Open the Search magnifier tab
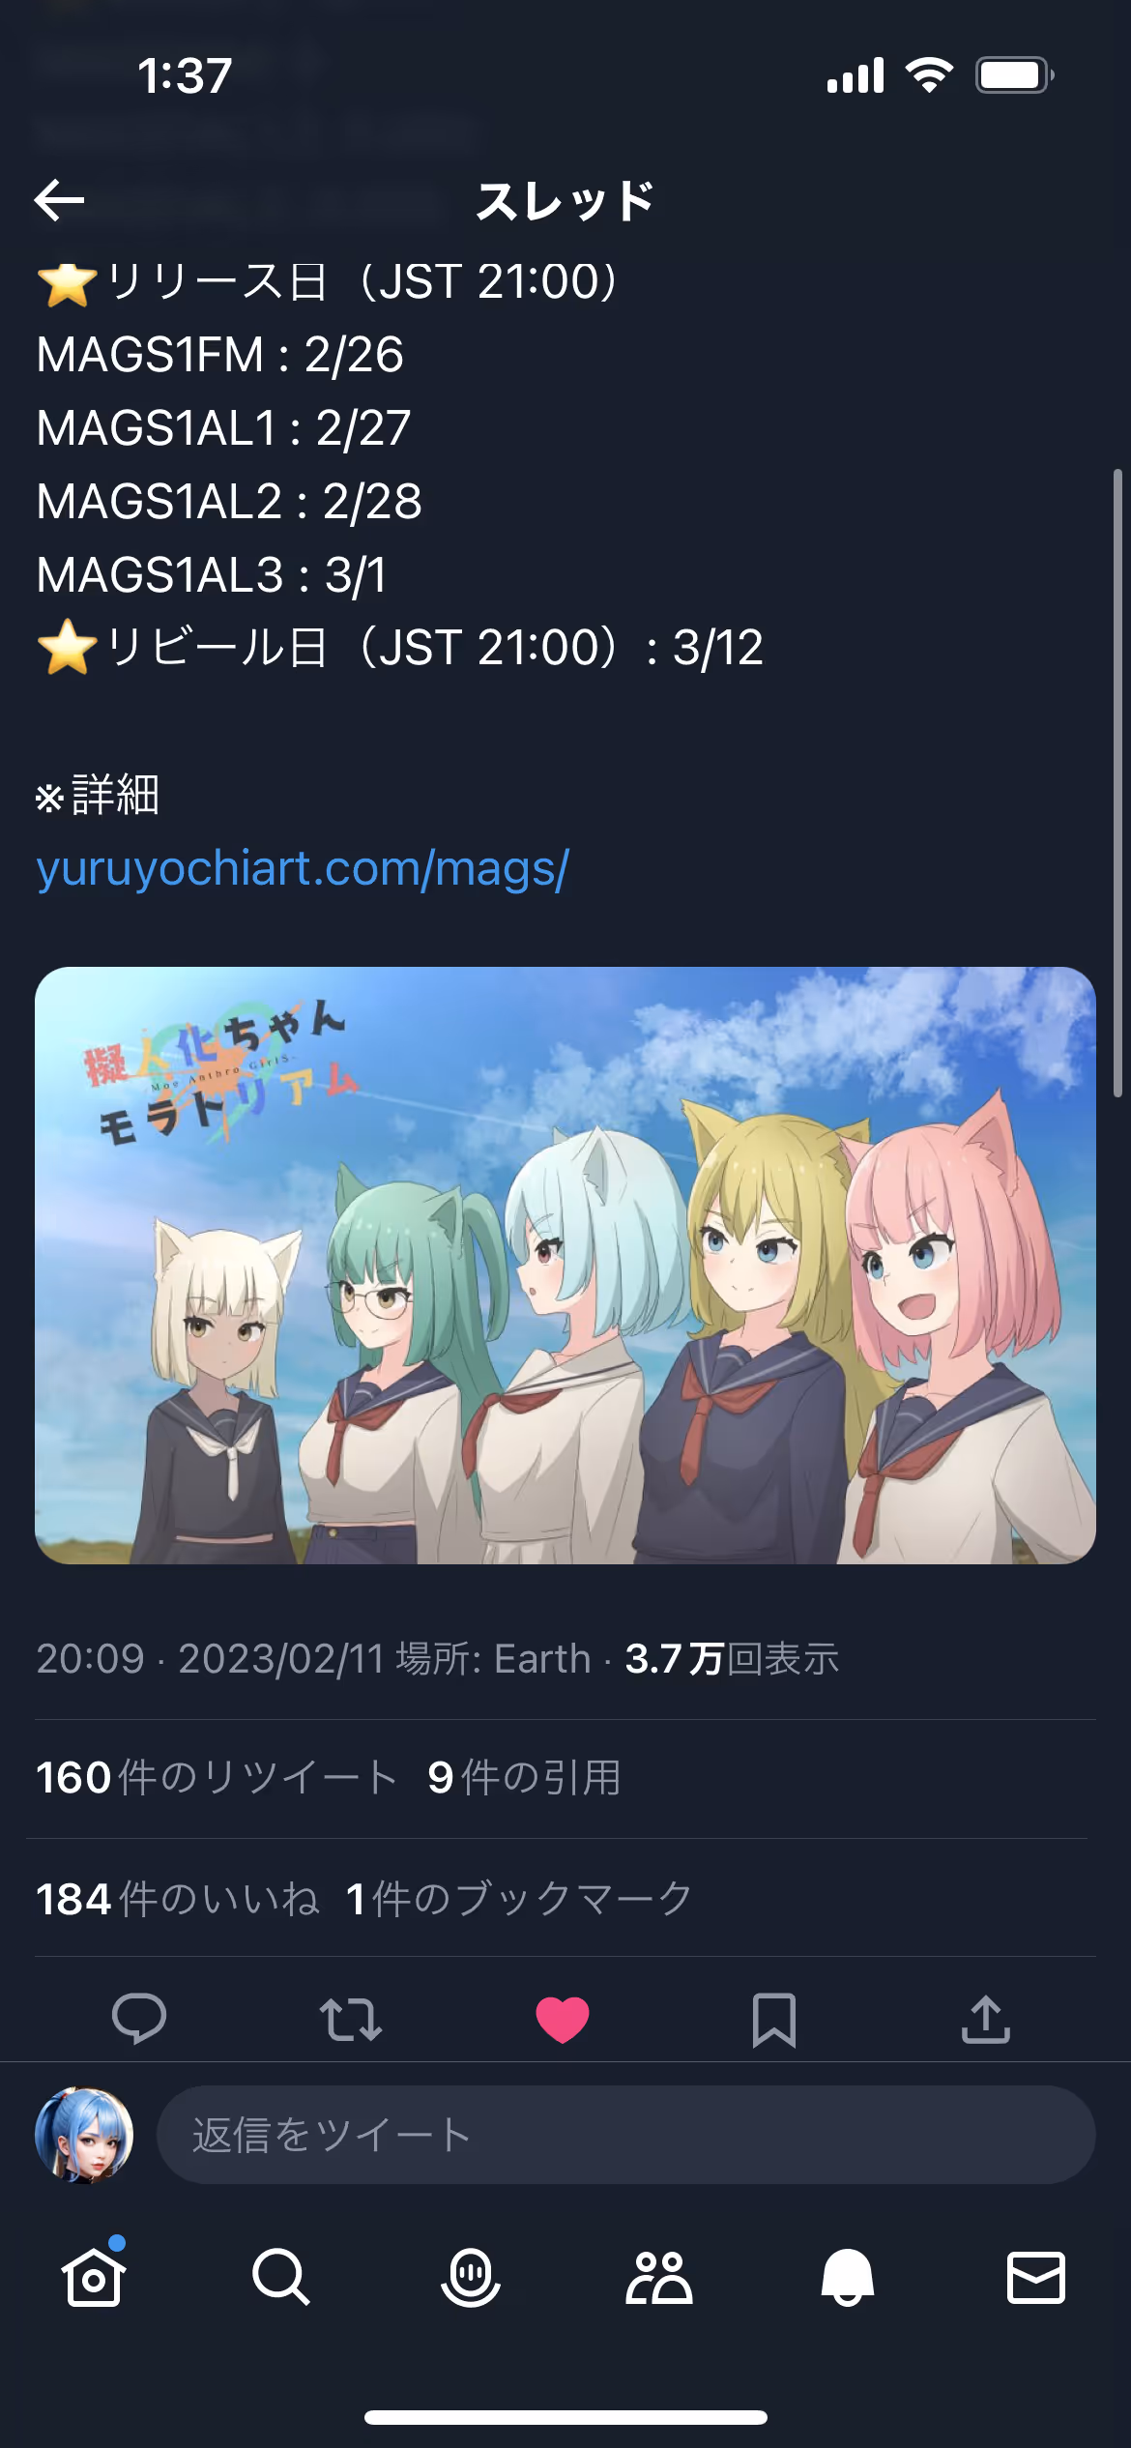The height and width of the screenshot is (2448, 1131). pos(281,2277)
